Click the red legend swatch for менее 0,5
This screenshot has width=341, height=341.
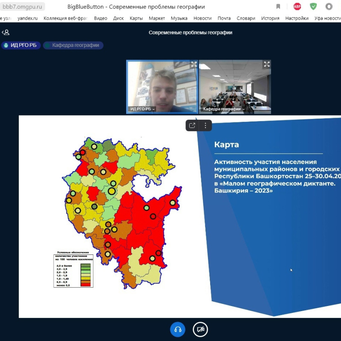click(86, 284)
